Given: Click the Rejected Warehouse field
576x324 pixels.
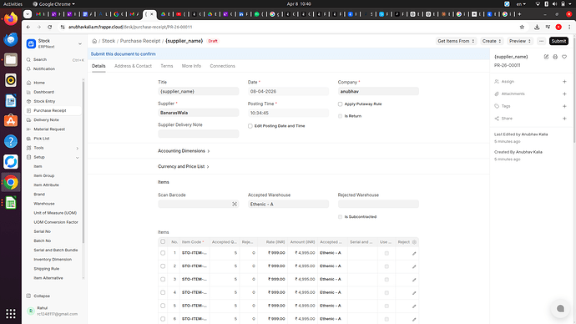Looking at the screenshot, I should click(378, 205).
